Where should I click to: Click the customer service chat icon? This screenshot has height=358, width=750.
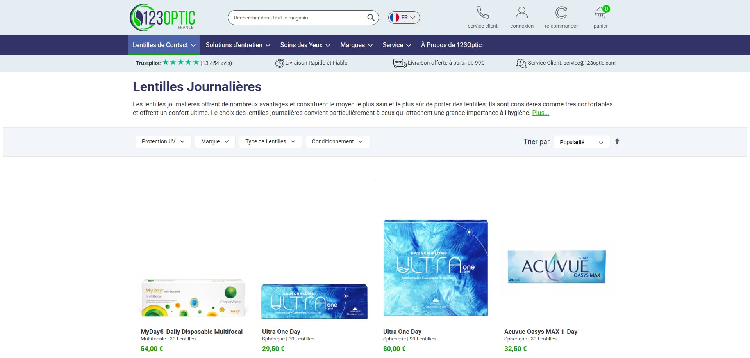coord(521,63)
